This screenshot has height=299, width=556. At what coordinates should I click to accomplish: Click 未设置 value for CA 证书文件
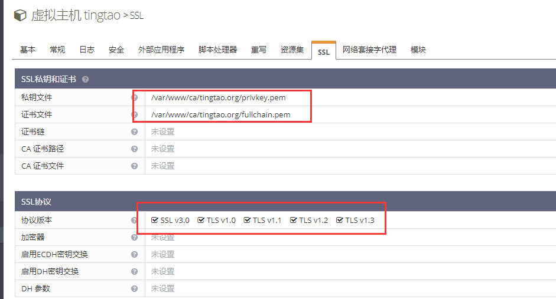[162, 166]
